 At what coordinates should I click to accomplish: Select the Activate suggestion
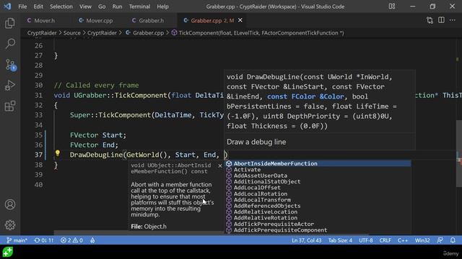click(x=318, y=170)
